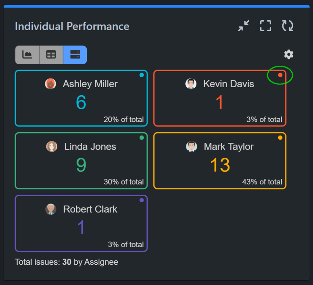Open Linda Jones's 9 issues count
The width and height of the screenshot is (313, 285).
tap(81, 165)
